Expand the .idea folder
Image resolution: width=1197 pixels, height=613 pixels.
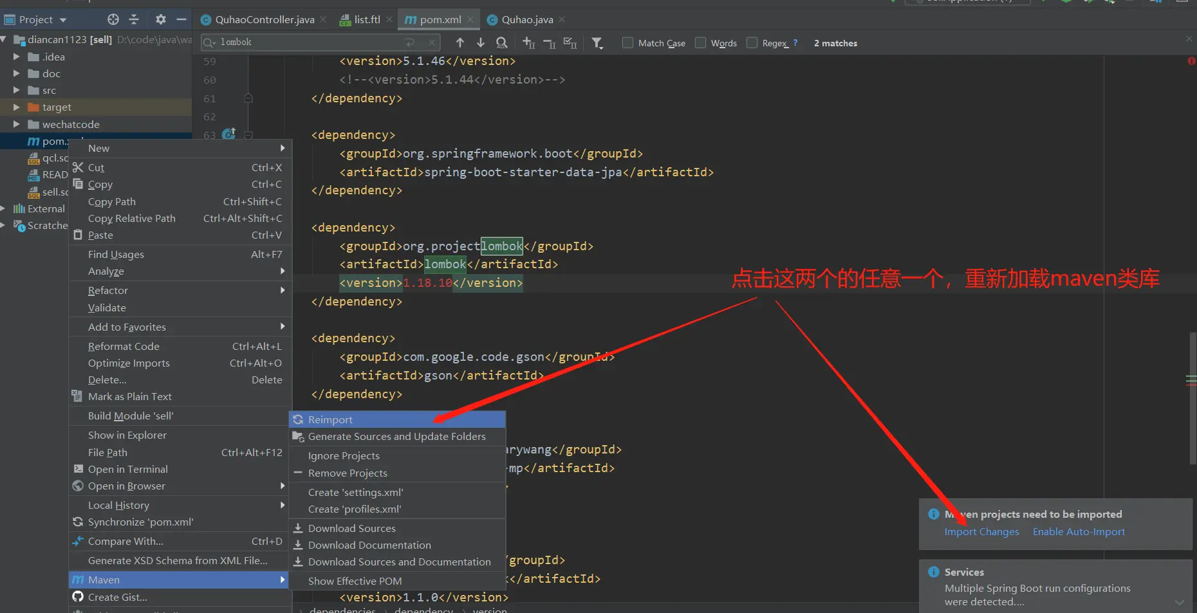(17, 57)
